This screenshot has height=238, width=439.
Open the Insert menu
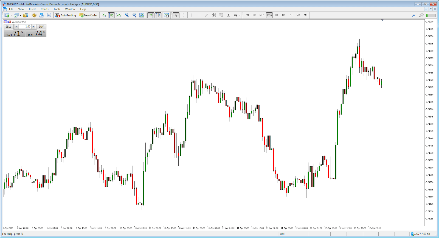[x=32, y=9]
